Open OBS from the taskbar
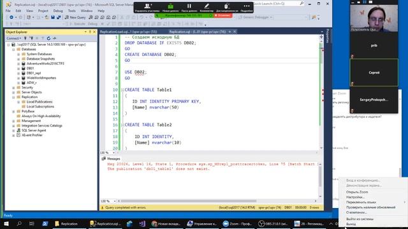Image resolution: width=408 pixels, height=229 pixels. pos(273,223)
